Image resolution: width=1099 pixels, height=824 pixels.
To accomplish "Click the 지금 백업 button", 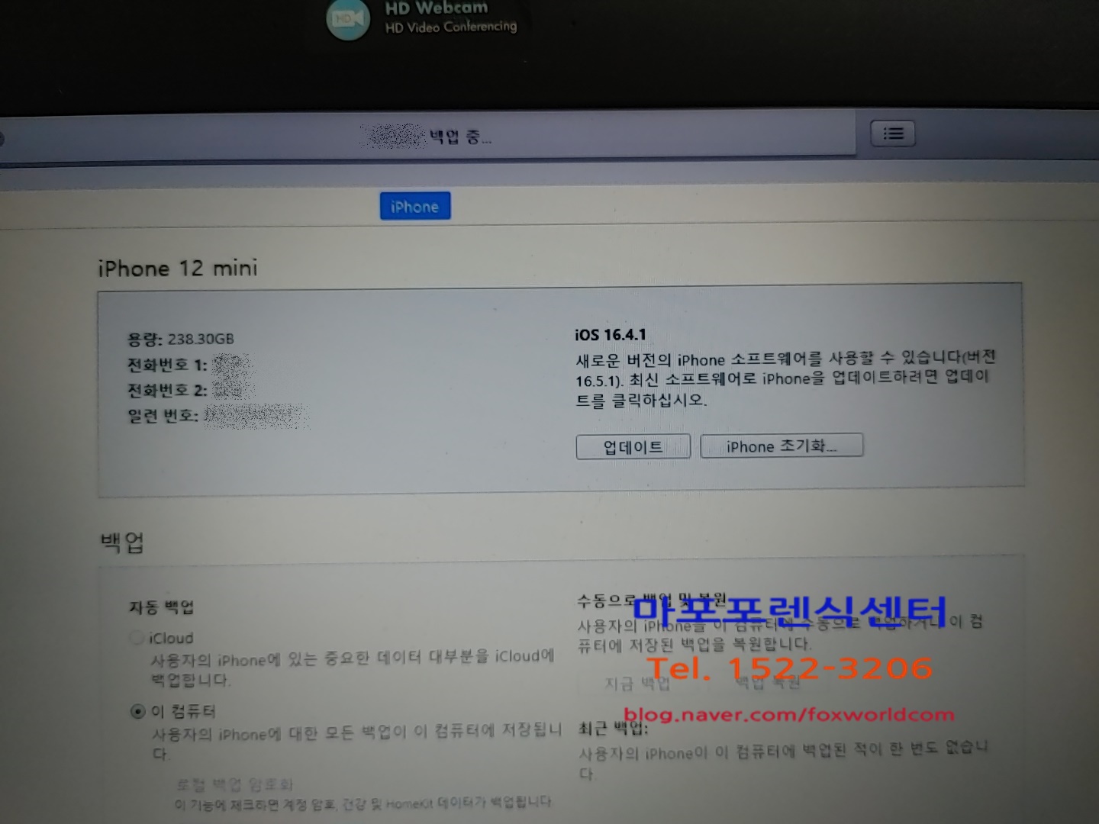I will 638,684.
